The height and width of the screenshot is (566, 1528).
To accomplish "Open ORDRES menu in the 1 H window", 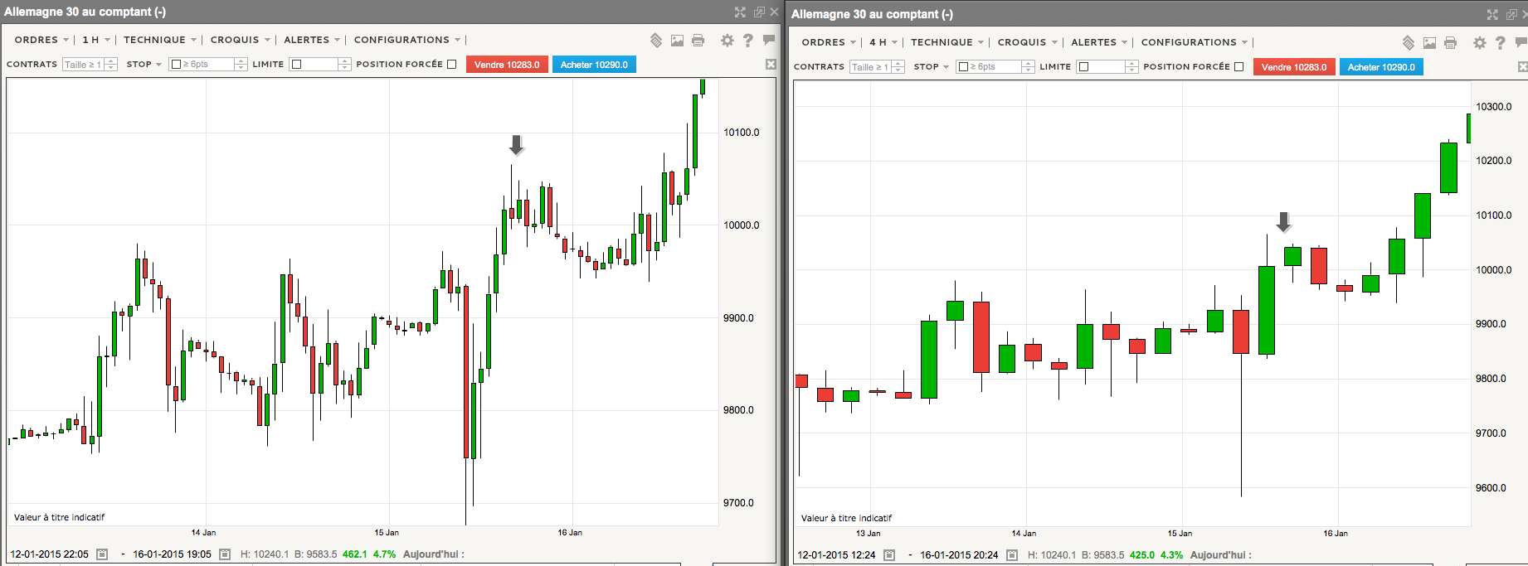I will click(x=41, y=40).
